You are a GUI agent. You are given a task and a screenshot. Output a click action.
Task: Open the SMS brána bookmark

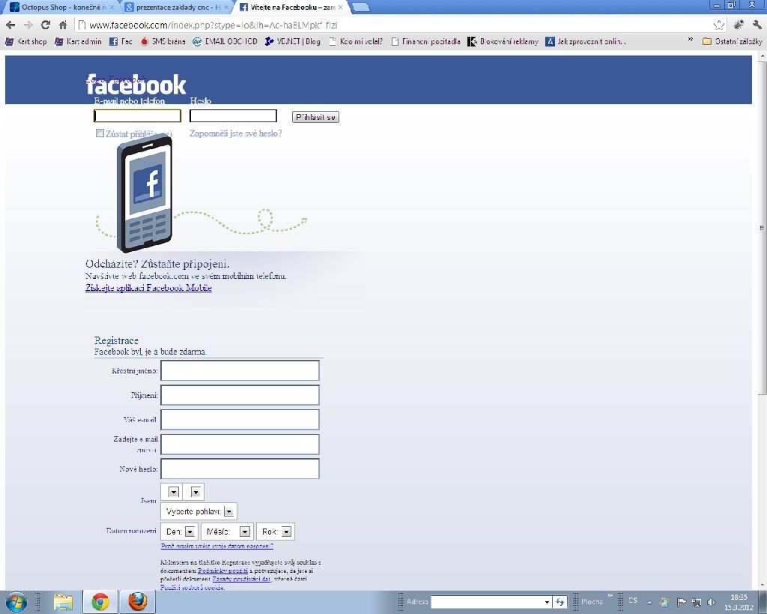coord(163,42)
